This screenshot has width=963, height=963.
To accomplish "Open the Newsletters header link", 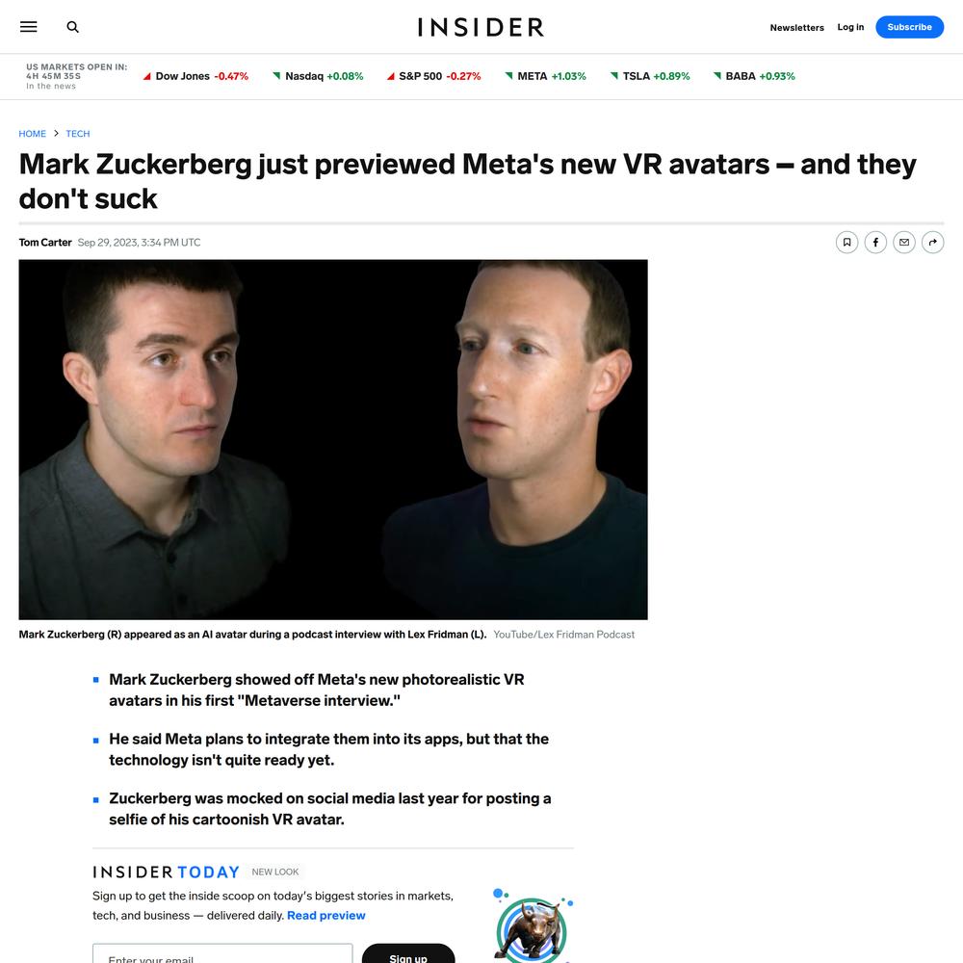I will click(796, 28).
